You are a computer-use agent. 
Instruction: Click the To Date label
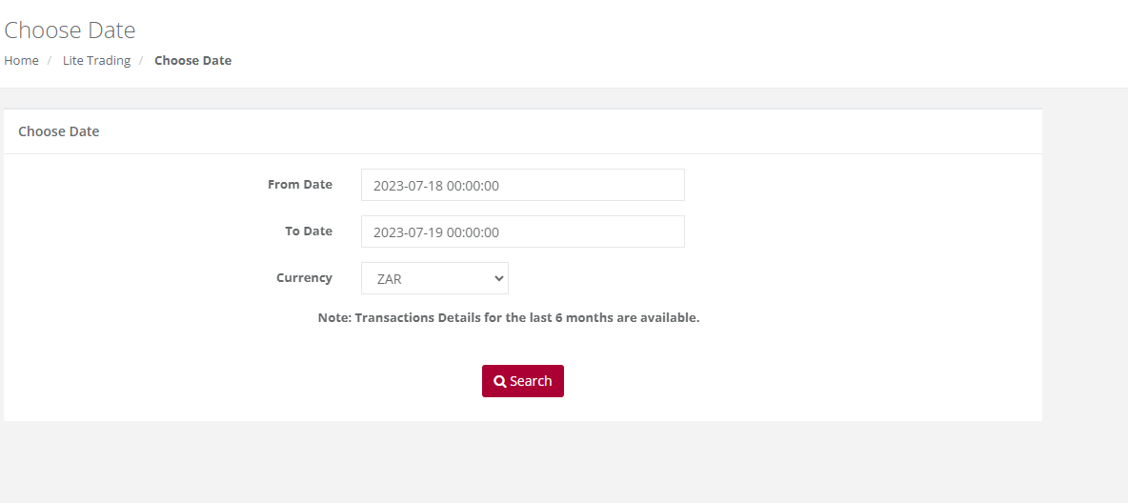pos(309,231)
